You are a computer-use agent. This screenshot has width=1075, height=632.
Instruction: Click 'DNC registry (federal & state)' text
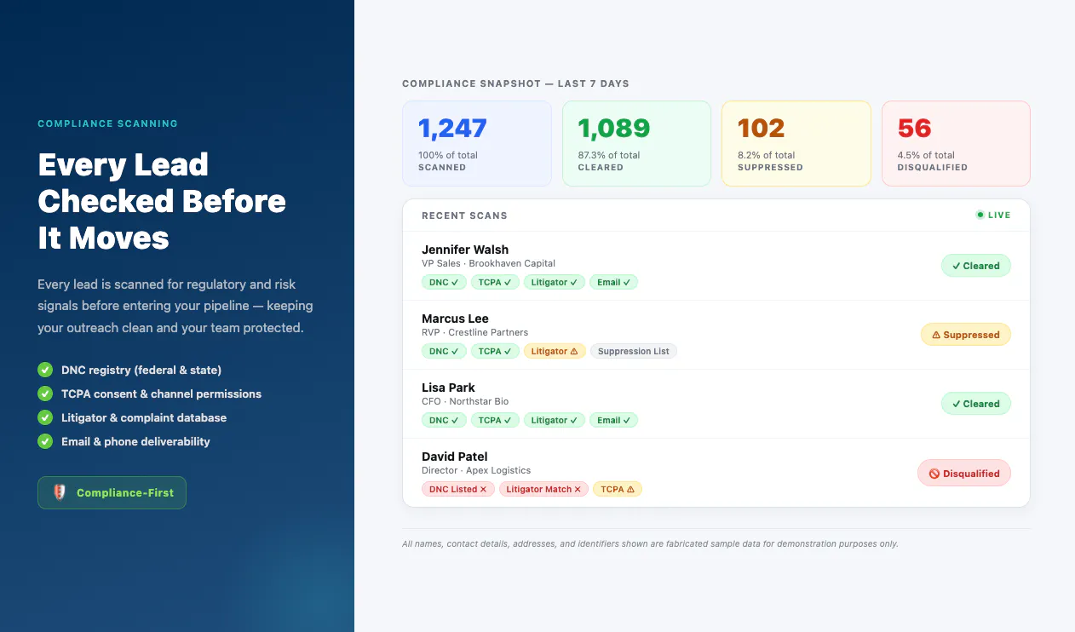(x=141, y=370)
